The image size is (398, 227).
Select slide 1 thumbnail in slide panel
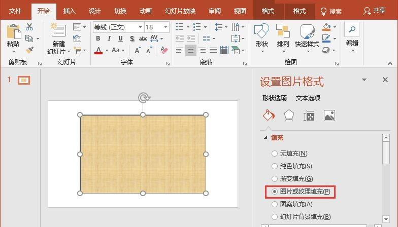pyautogui.click(x=24, y=80)
